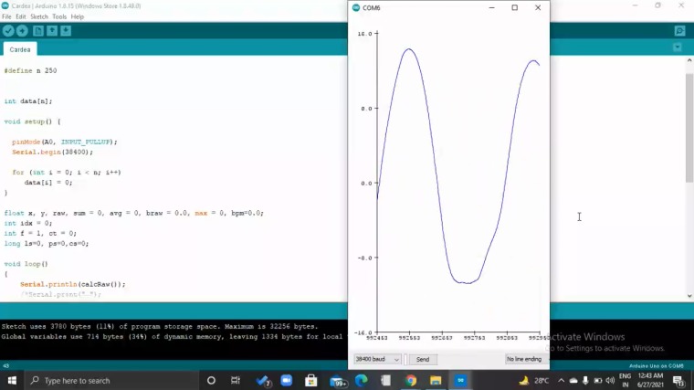Click the "Sketch uses 3780 bytes" console line
The width and height of the screenshot is (694, 390).
coord(160,327)
